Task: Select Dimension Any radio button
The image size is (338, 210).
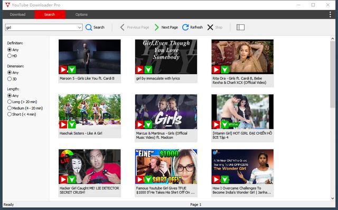Action: [x=10, y=73]
